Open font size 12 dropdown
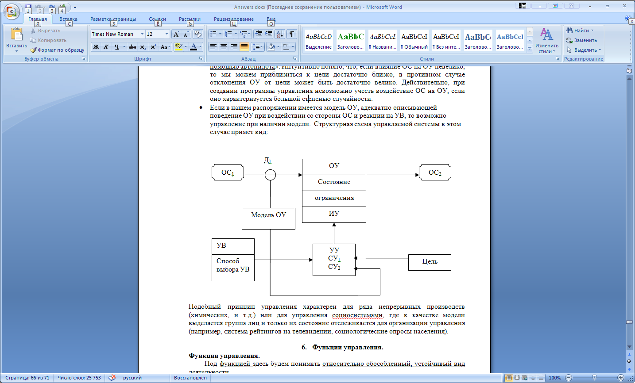This screenshot has height=383, width=635. (x=166, y=34)
